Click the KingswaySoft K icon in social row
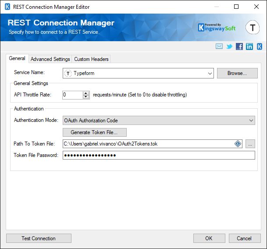 pos(260,46)
